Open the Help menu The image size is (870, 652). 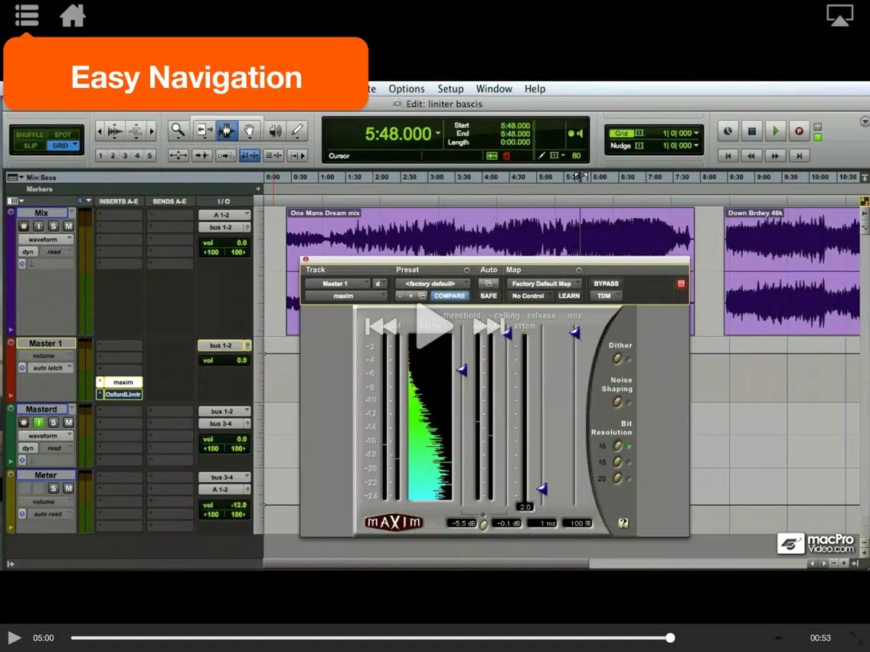coord(535,89)
